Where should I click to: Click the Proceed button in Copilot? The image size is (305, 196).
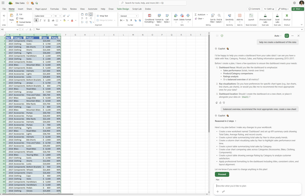pos(222,174)
